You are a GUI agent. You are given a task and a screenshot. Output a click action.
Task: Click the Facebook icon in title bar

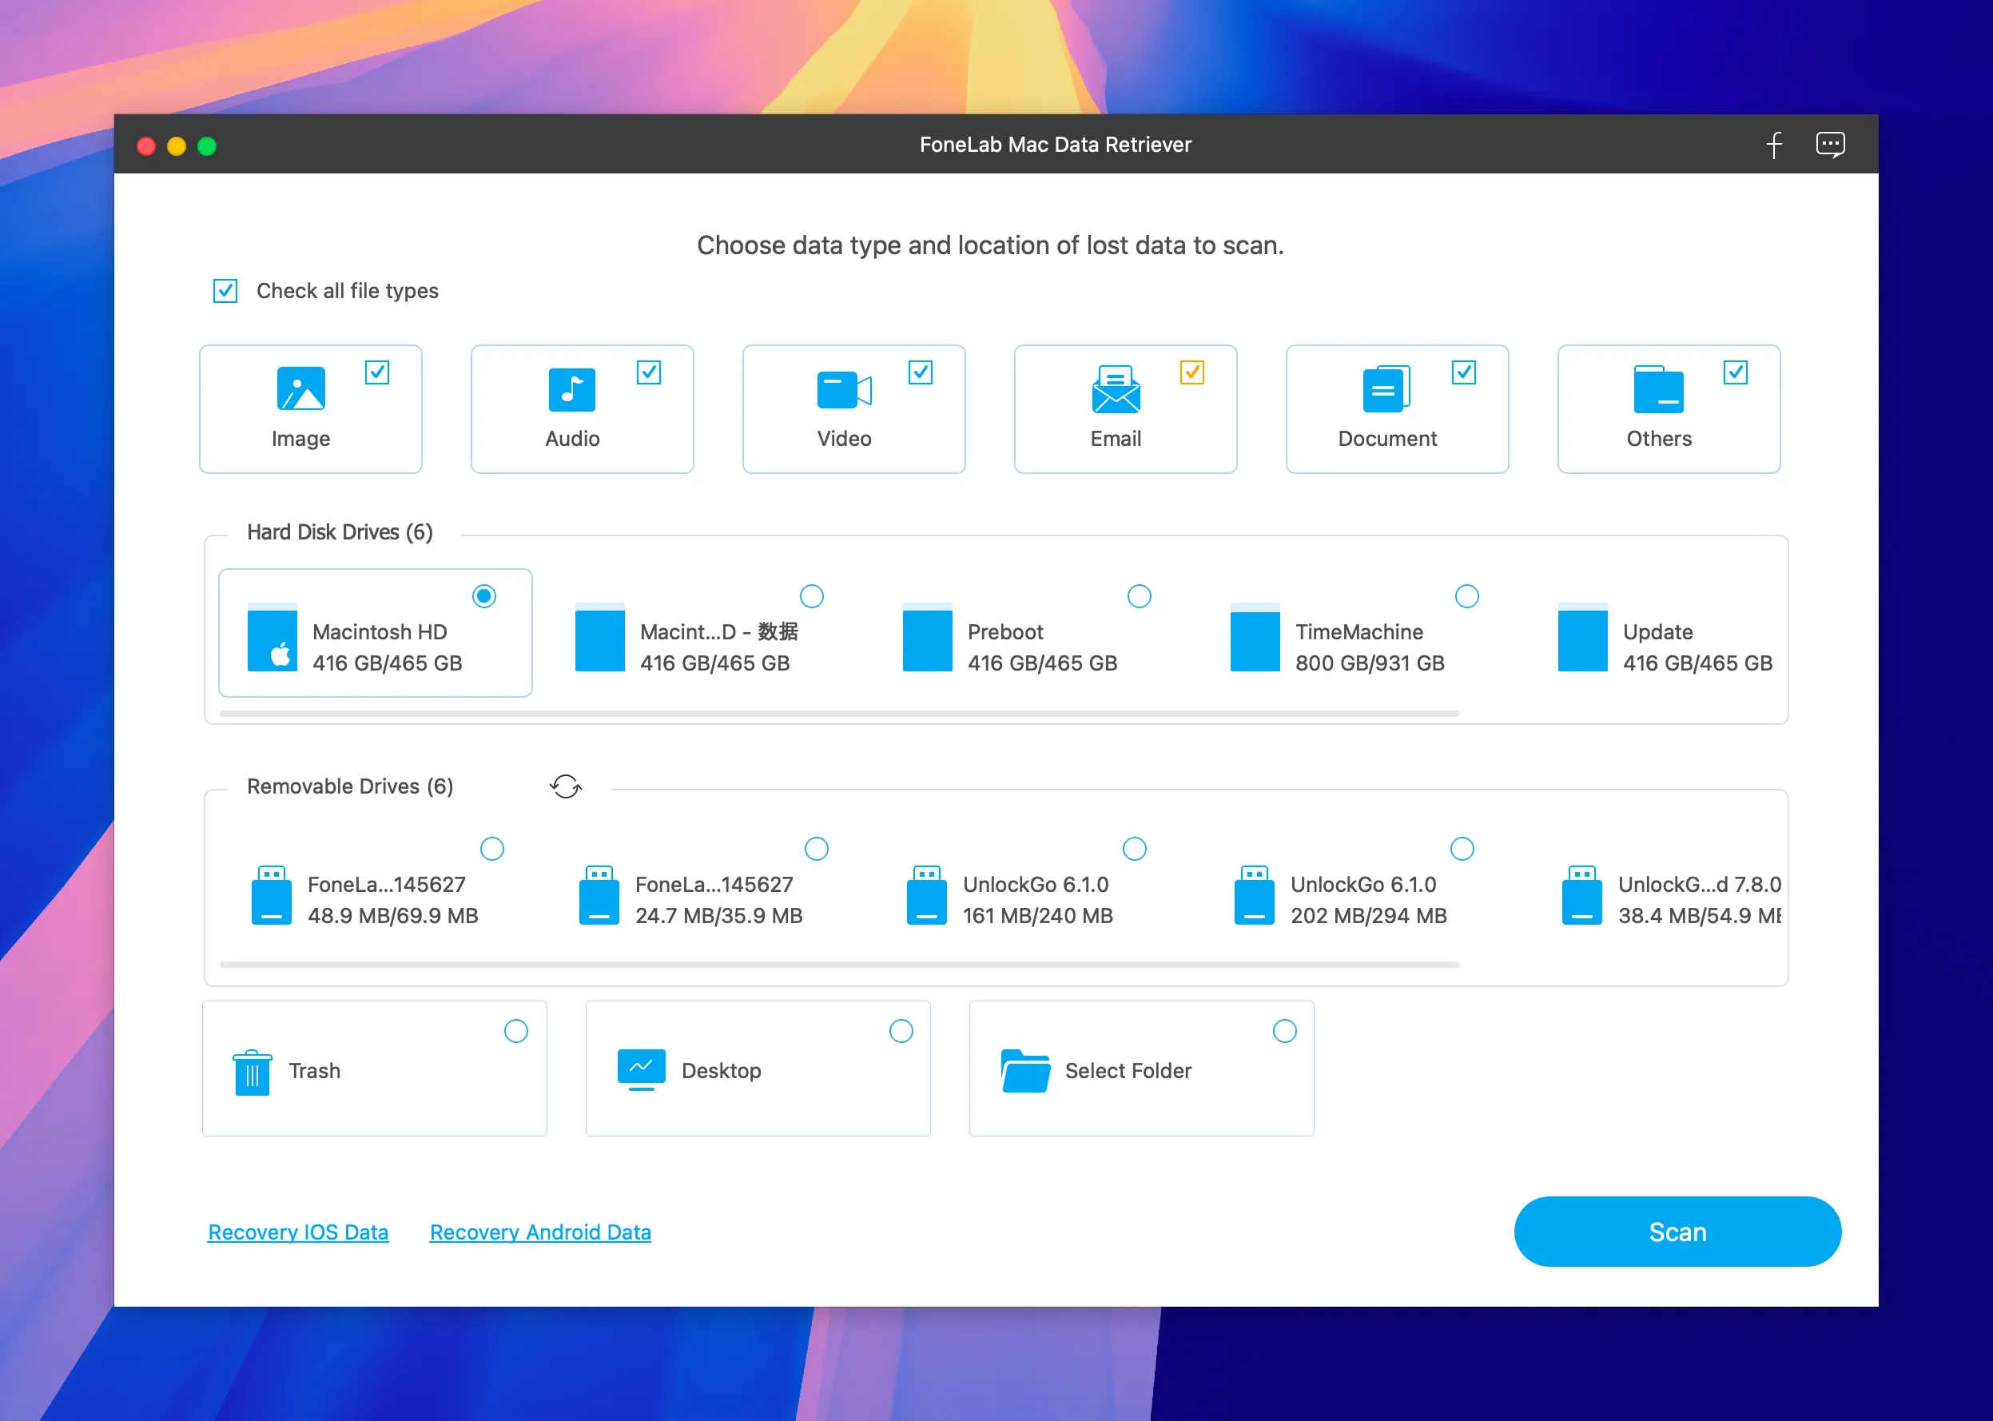[1774, 145]
